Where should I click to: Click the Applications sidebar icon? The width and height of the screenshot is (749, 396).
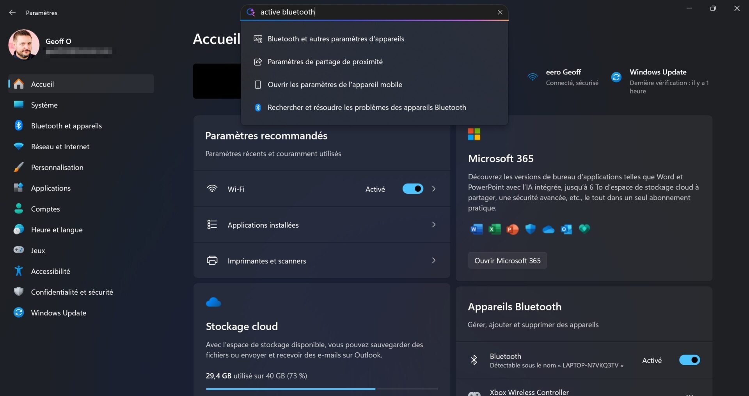(x=19, y=187)
